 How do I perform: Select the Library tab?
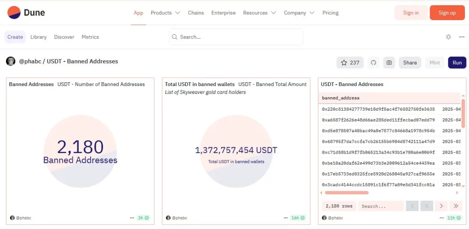tap(38, 37)
